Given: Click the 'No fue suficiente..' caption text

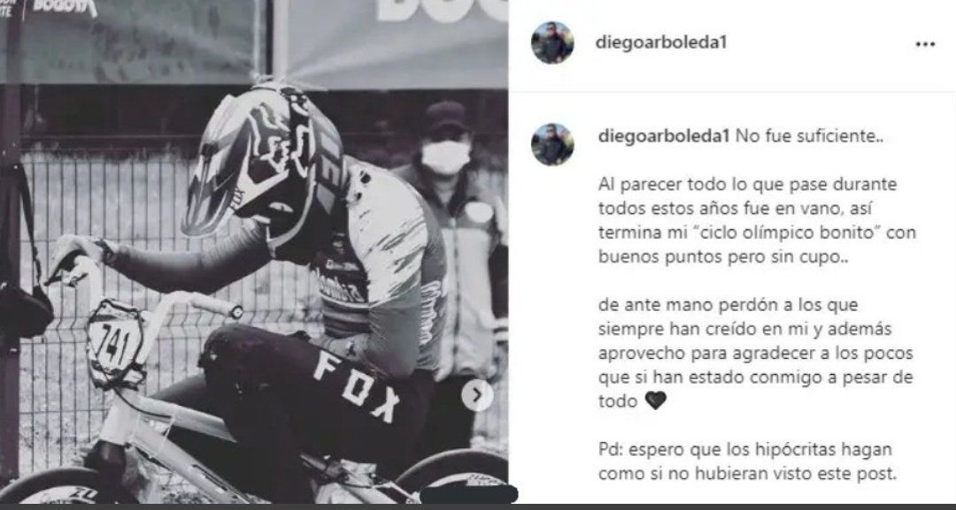Looking at the screenshot, I should coord(809,136).
